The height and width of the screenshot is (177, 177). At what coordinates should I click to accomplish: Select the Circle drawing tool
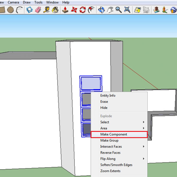pyautogui.click(x=10, y=10)
